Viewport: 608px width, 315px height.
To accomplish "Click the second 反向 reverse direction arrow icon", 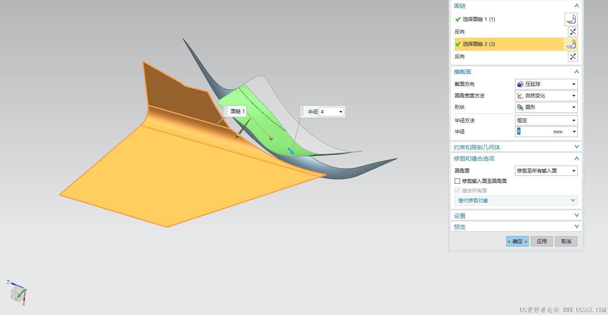I will (572, 57).
